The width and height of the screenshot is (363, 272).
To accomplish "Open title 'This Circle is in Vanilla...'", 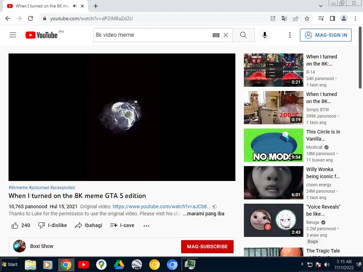I will pyautogui.click(x=323, y=135).
